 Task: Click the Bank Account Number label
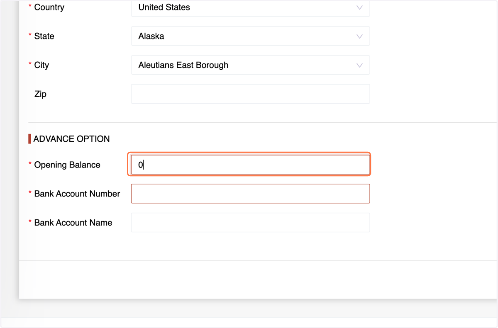(77, 194)
